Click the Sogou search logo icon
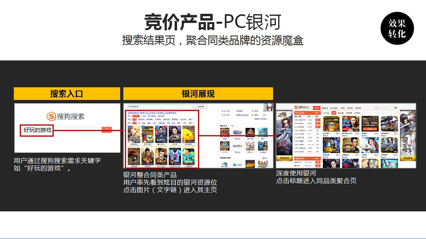Screen dimensions: 426x239 point(51,116)
